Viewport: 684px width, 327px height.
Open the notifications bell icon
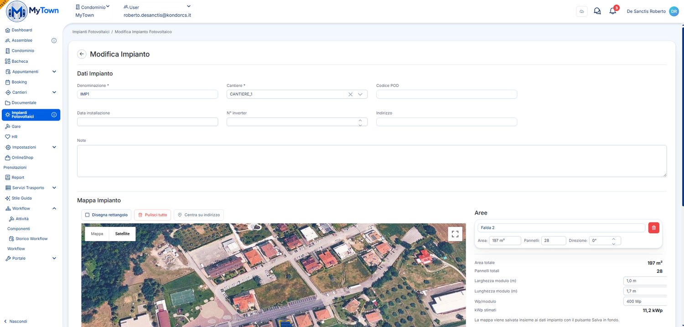[612, 11]
